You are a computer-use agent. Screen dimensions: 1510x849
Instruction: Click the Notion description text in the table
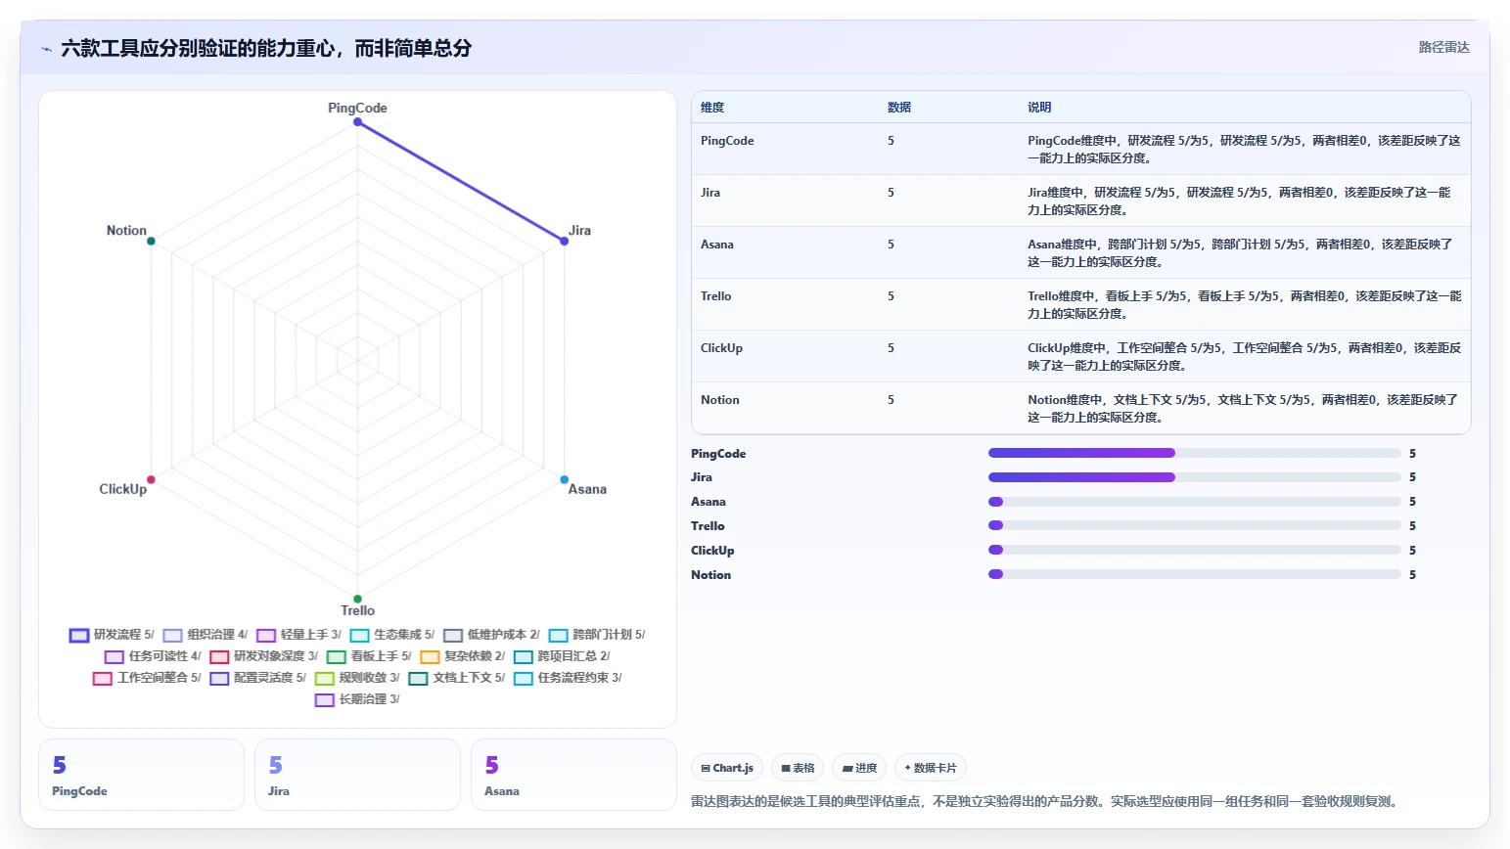coord(1243,409)
